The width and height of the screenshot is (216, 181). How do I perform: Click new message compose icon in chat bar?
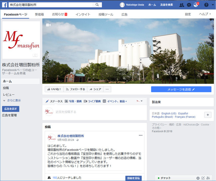point(203,178)
